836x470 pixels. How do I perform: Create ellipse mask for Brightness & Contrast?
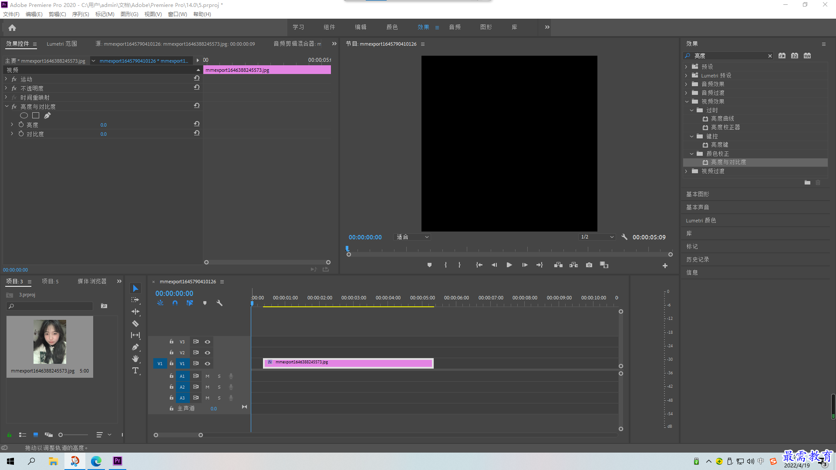click(x=24, y=115)
